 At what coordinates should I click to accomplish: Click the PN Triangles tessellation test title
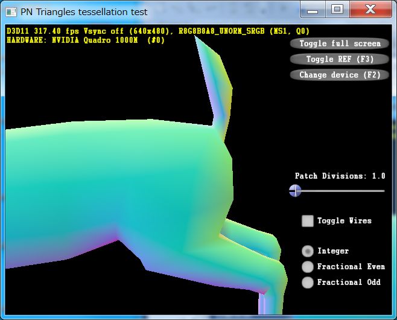84,12
